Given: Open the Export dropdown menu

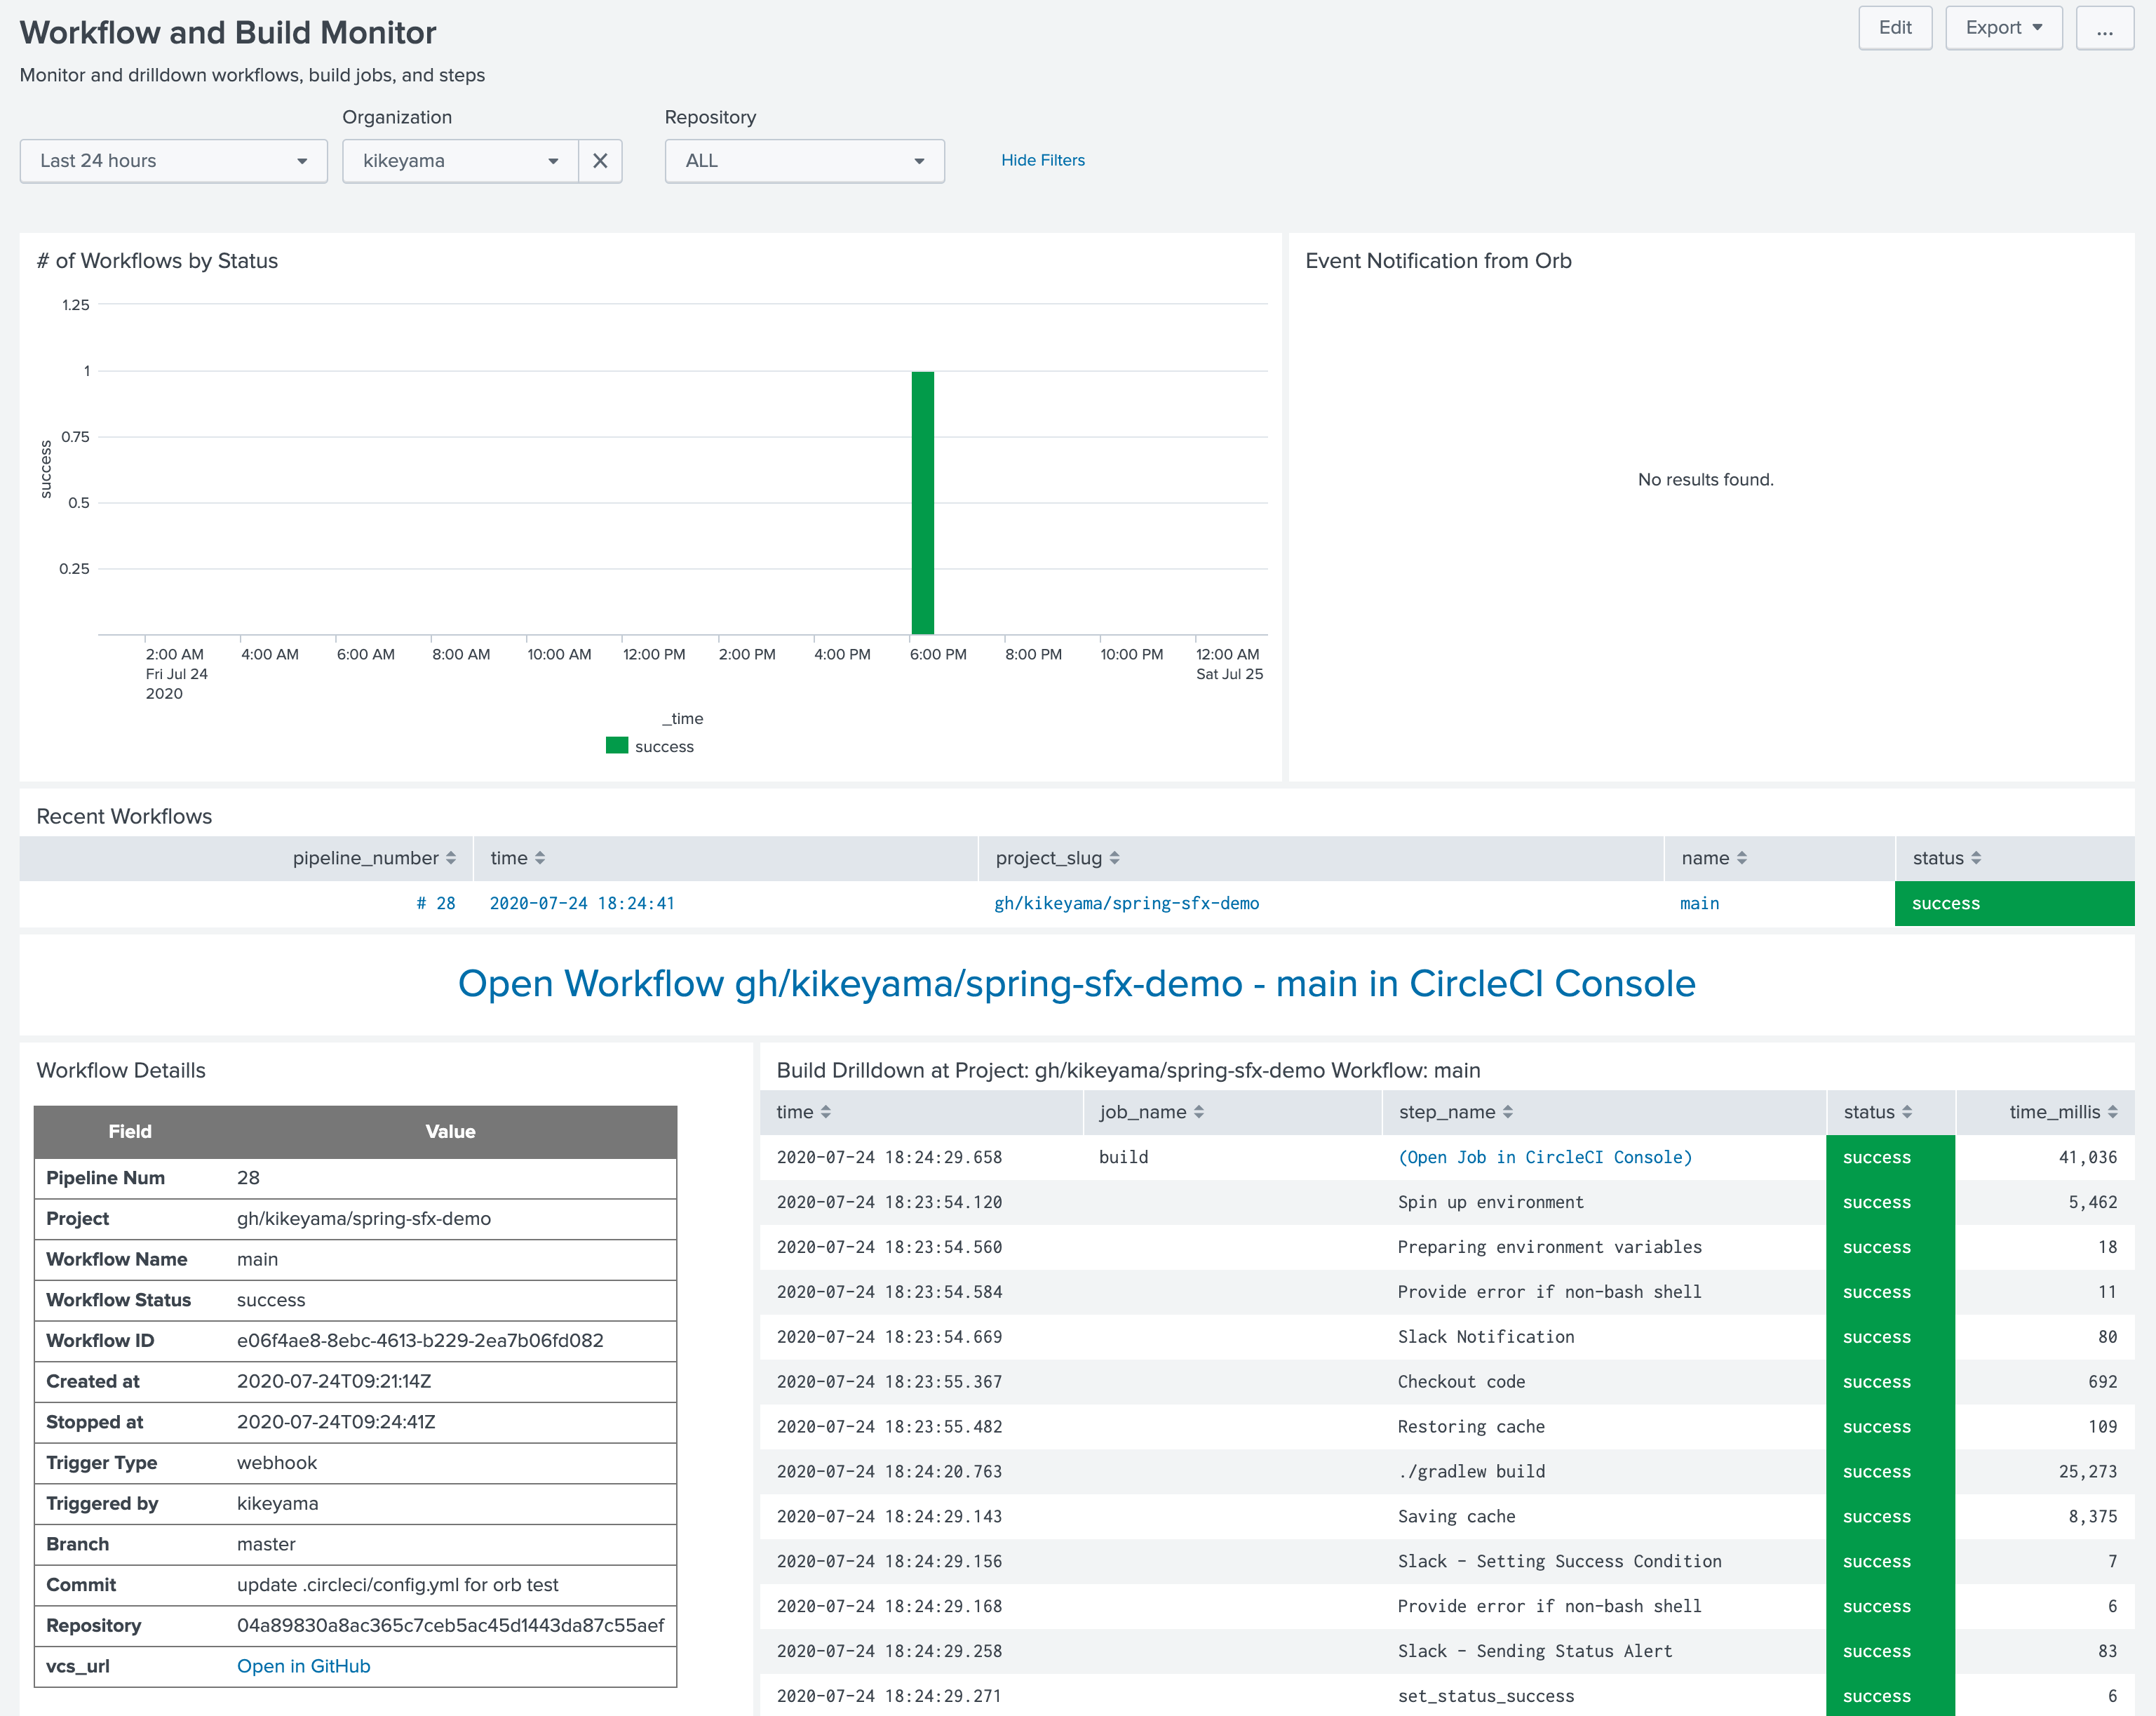Looking at the screenshot, I should 2003,28.
